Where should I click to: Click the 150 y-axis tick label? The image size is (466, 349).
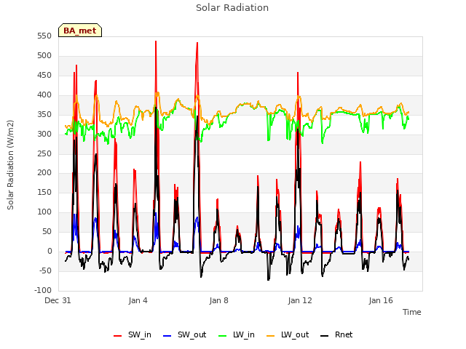coord(44,192)
